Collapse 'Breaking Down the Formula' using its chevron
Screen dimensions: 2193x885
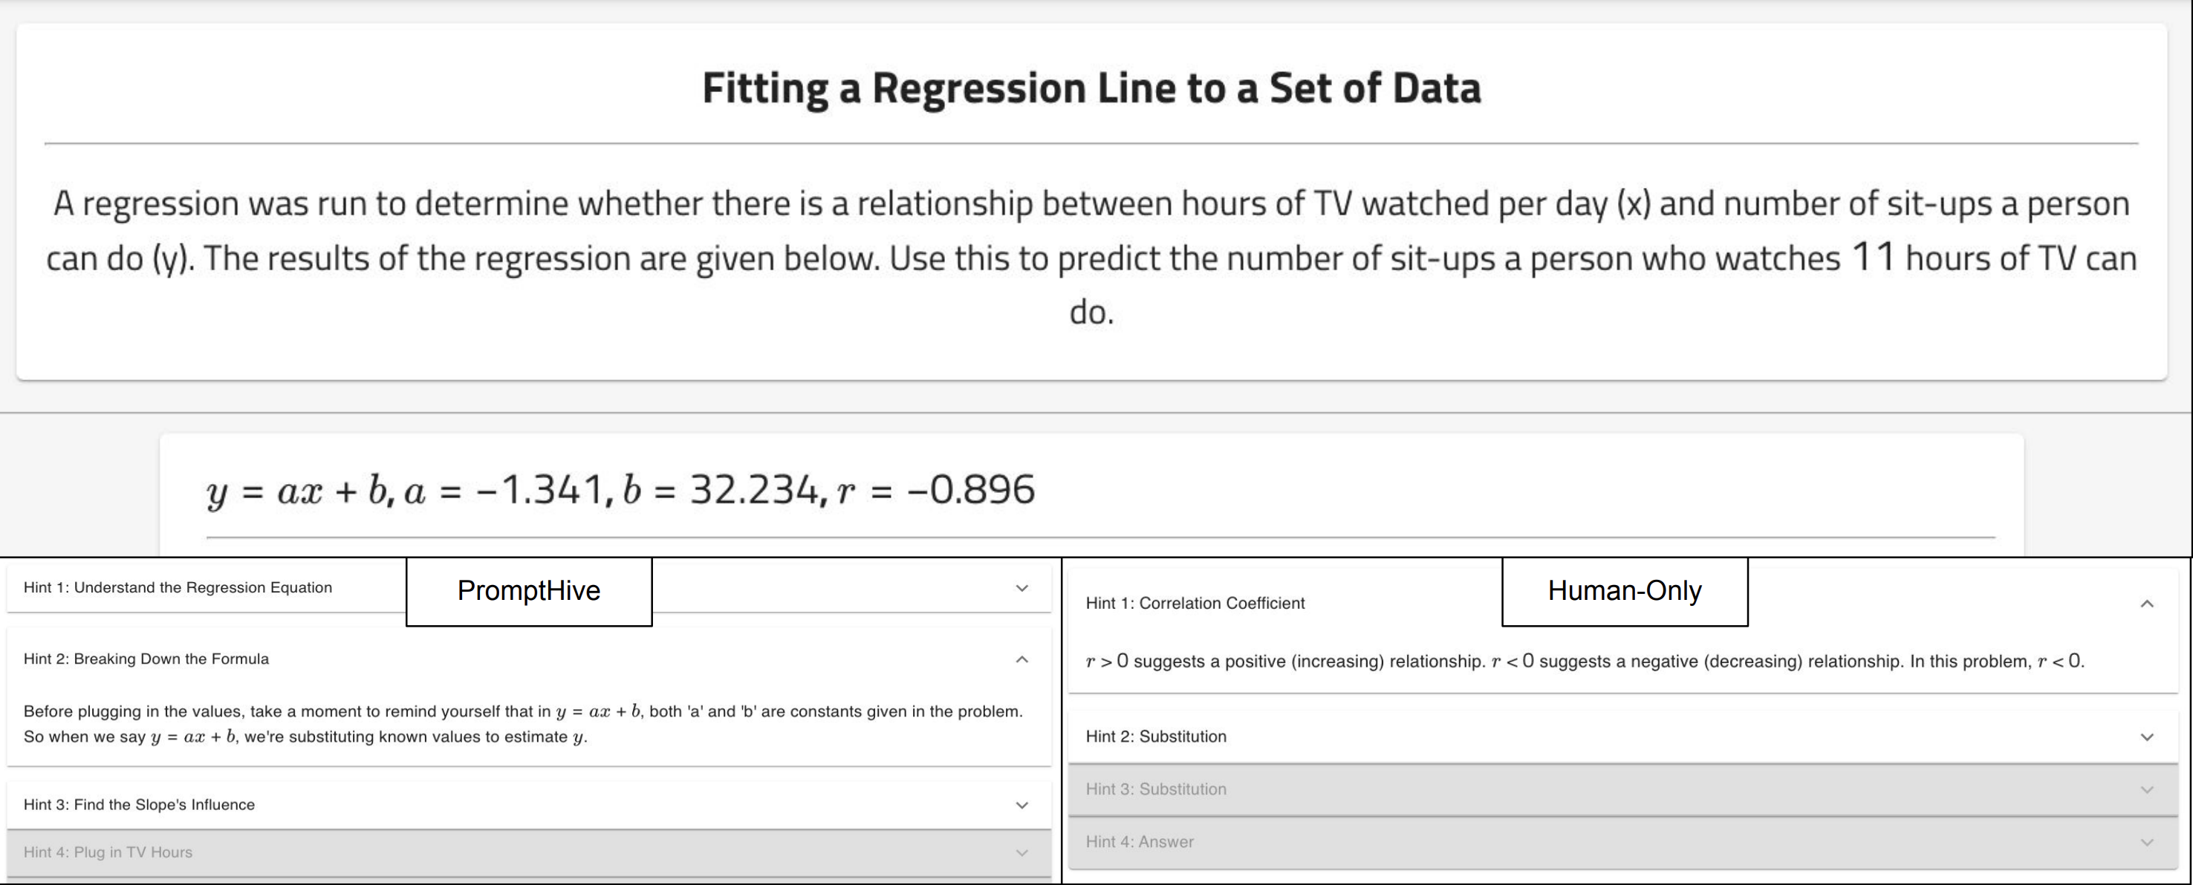tap(1021, 659)
